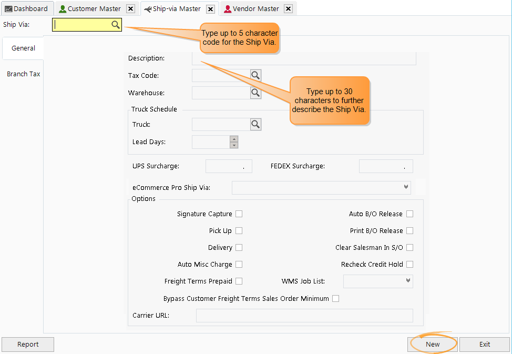Check the Recheck Credit Hold option
This screenshot has height=354, width=512.
410,264
